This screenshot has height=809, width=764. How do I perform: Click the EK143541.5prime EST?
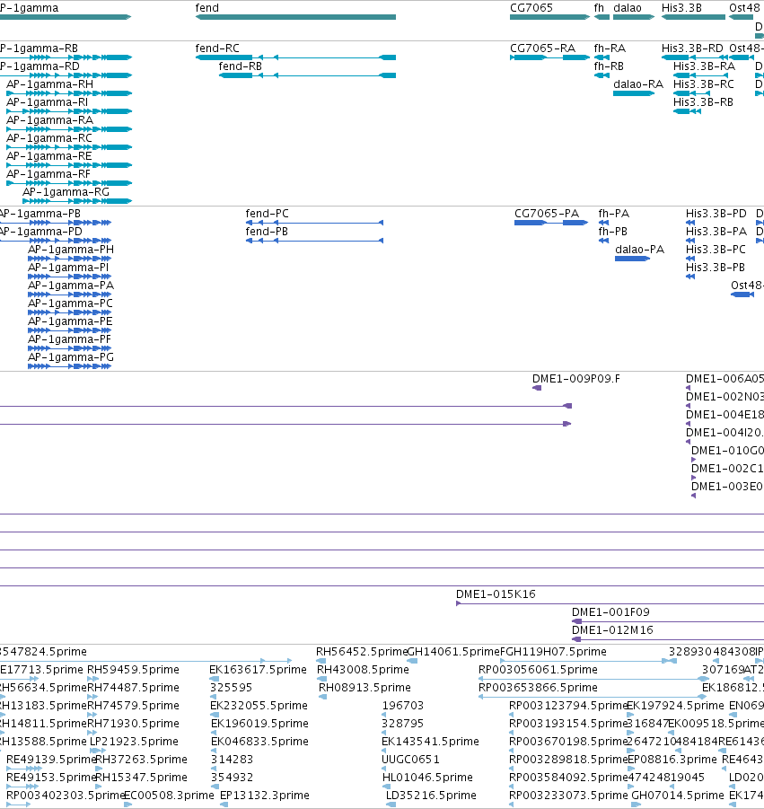[385, 751]
